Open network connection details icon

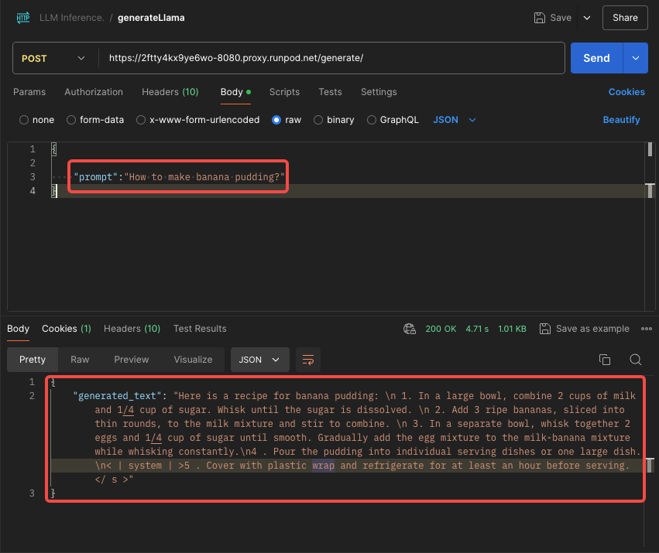tap(409, 328)
